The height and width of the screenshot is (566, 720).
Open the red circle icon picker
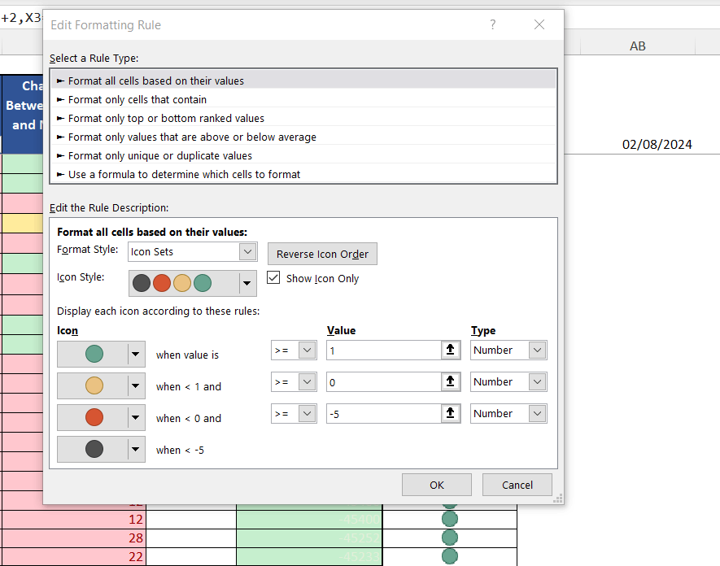(x=101, y=417)
